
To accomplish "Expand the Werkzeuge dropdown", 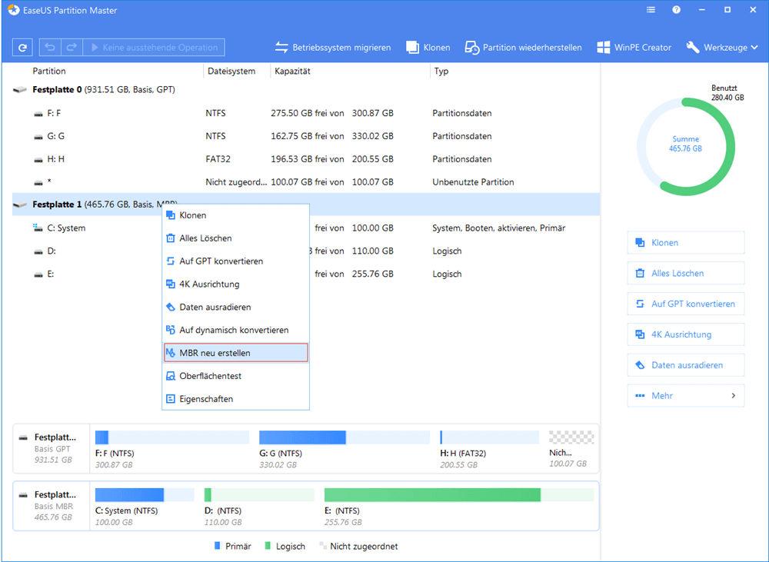I will point(722,48).
